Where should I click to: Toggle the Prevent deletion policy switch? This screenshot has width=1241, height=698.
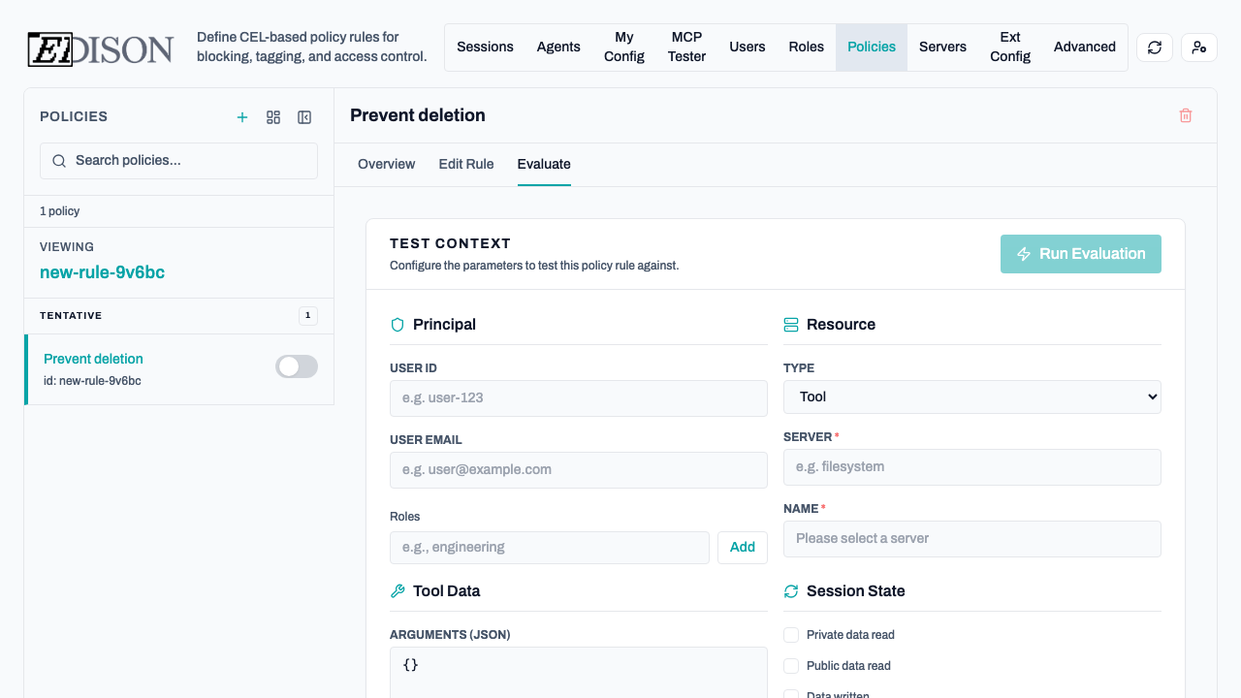pos(296,366)
